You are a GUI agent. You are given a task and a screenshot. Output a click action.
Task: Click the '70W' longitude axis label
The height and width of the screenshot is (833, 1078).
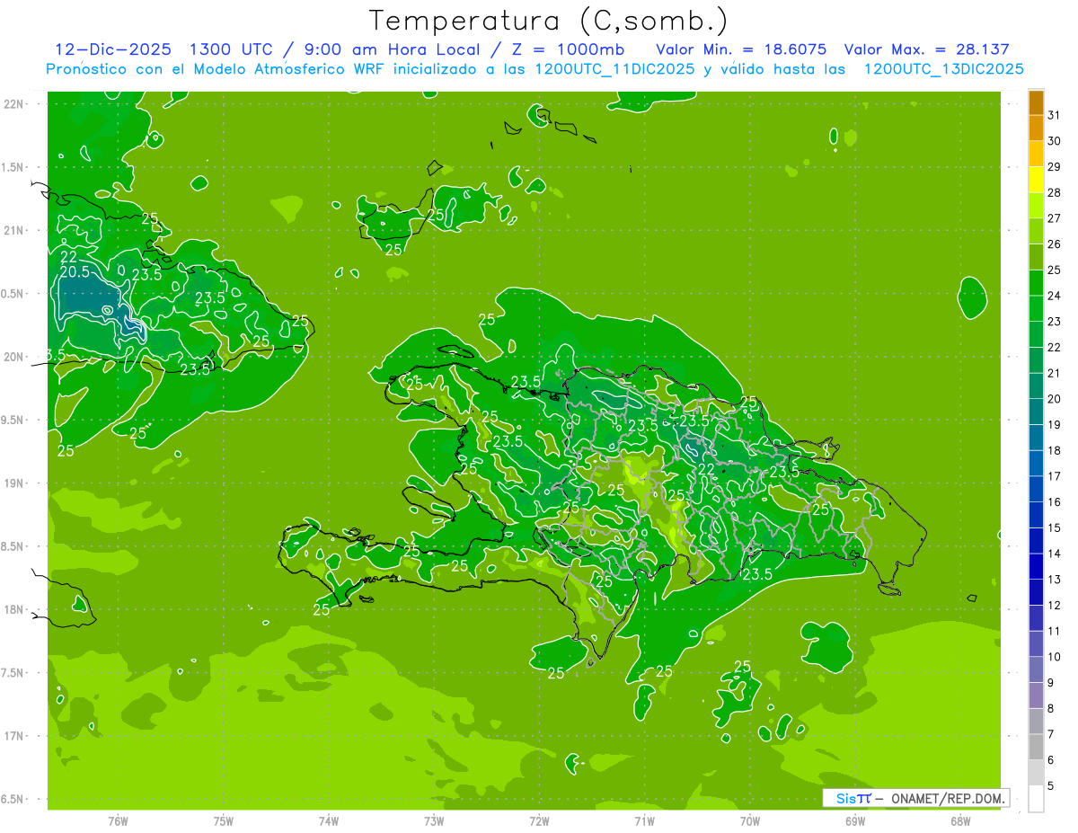[x=750, y=821]
